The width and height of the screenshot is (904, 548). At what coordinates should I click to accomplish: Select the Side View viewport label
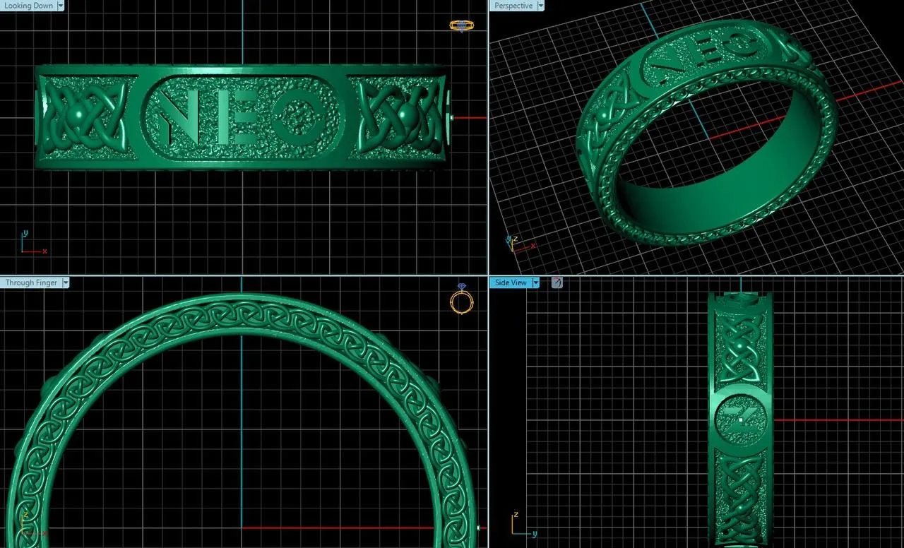[511, 282]
